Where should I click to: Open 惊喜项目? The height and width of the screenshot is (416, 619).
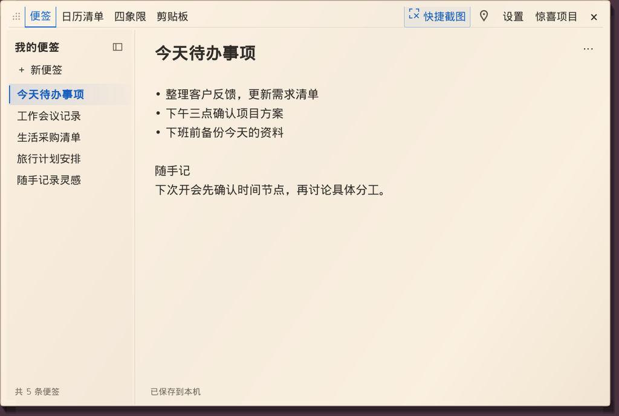coord(556,16)
